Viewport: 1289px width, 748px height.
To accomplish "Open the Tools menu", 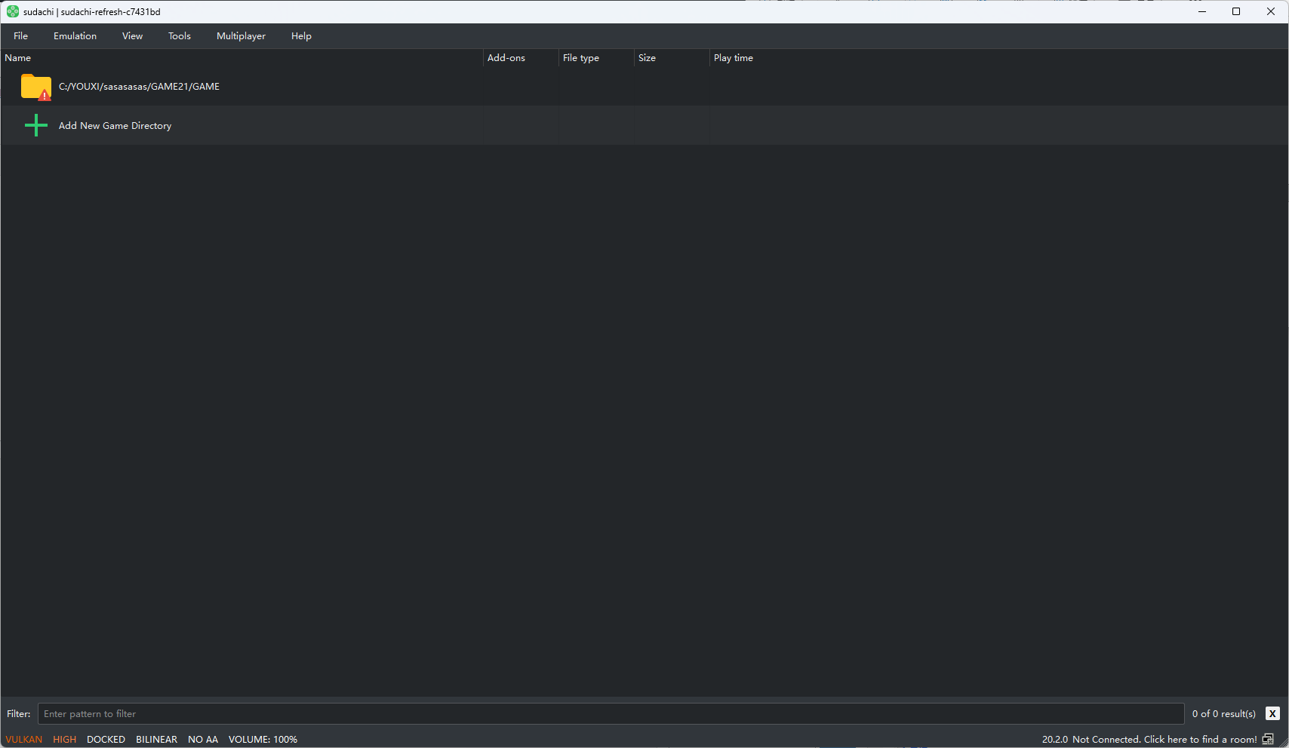I will pyautogui.click(x=179, y=36).
